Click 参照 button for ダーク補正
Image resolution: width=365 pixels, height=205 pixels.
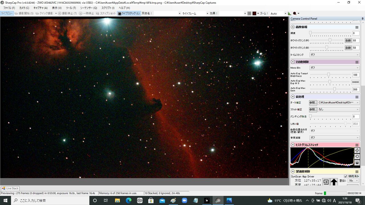(313, 102)
